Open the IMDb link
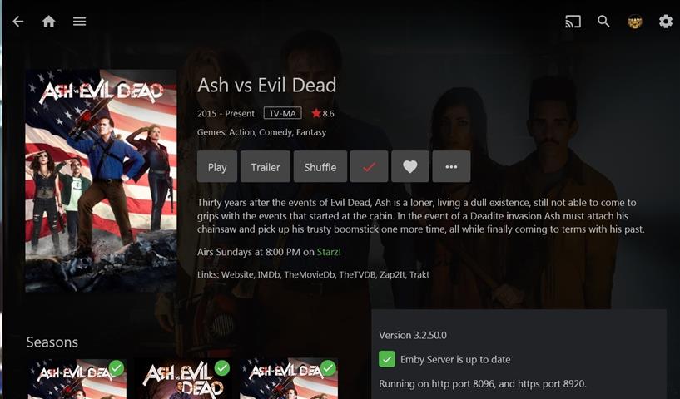This screenshot has width=680, height=399. 269,274
